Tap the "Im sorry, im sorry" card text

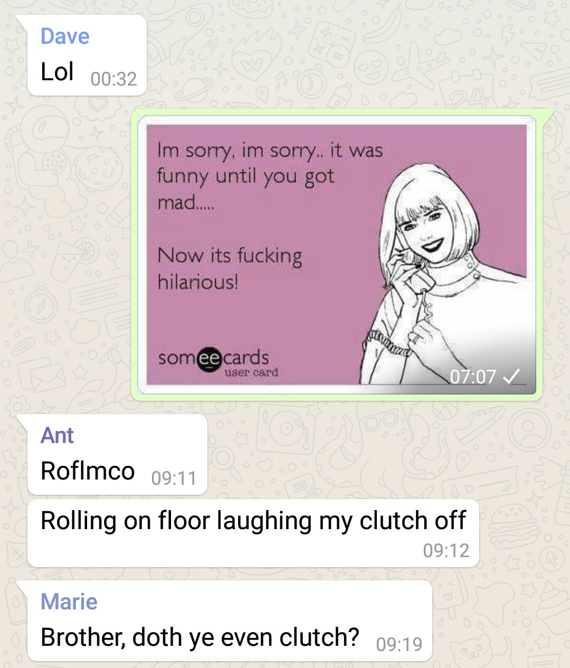270,176
